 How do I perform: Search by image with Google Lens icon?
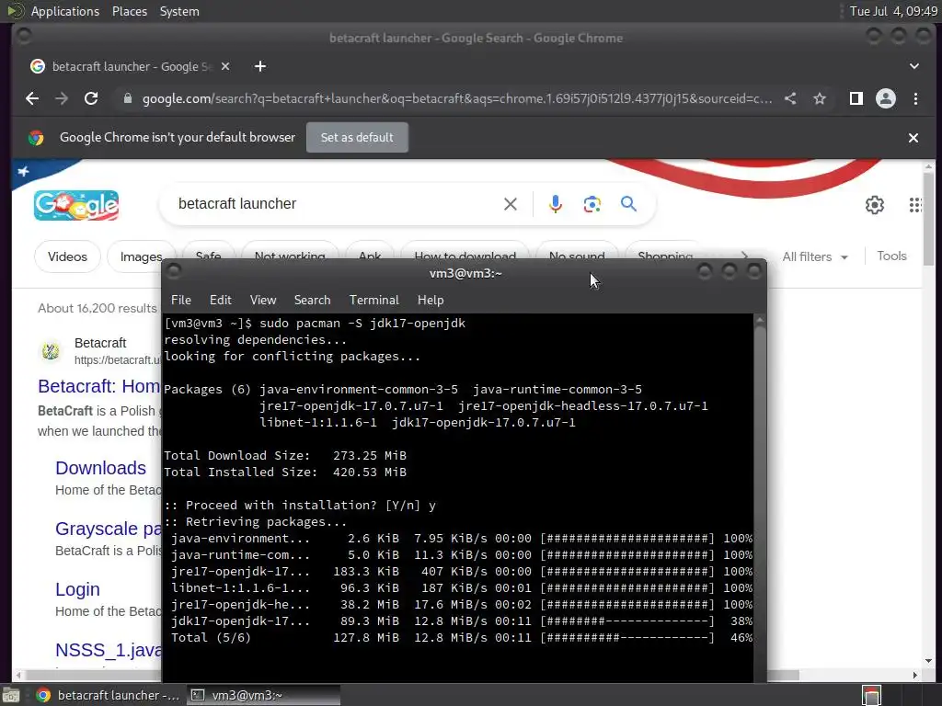[592, 204]
